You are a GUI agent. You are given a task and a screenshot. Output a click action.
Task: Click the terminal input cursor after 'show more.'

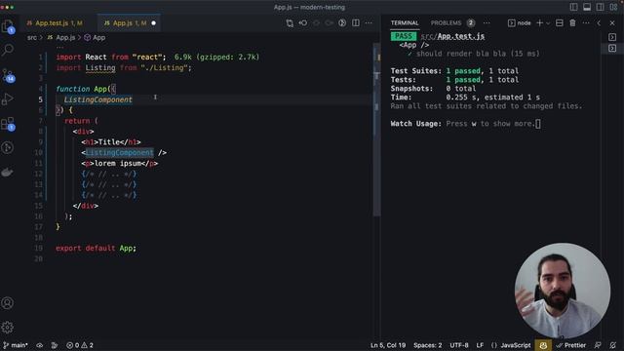538,124
